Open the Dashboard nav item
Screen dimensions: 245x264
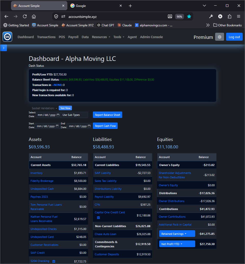[26, 37]
